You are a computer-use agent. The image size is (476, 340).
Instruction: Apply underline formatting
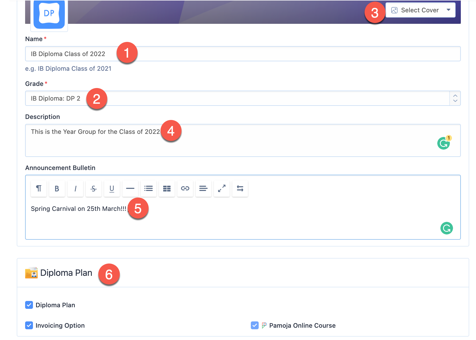coord(112,189)
